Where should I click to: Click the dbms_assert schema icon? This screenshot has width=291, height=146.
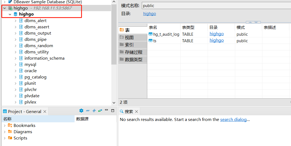click(x=21, y=27)
